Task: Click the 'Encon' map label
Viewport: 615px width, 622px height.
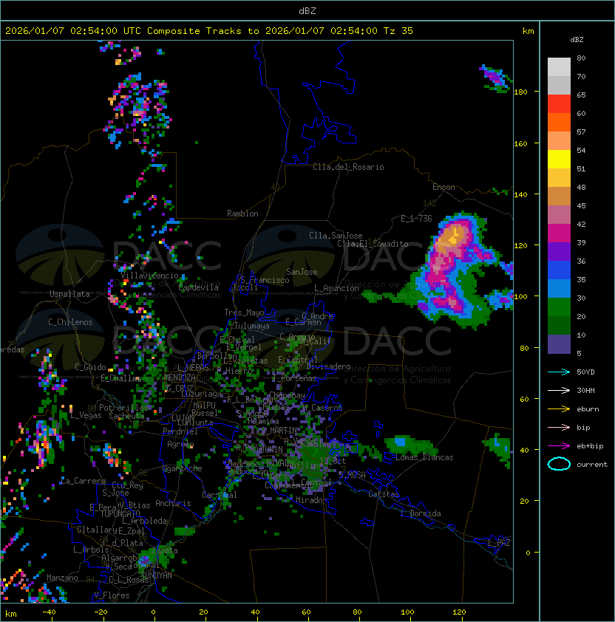Action: coord(444,187)
